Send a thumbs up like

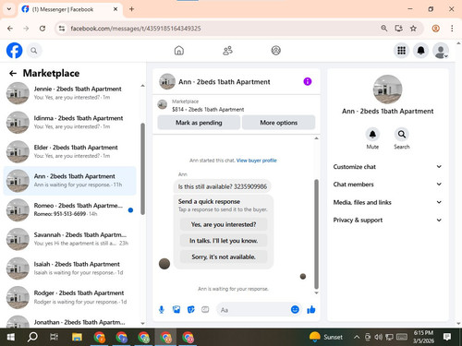pos(311,309)
